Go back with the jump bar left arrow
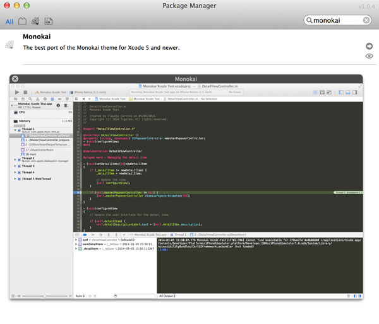This screenshot has width=379, height=324. click(x=83, y=99)
